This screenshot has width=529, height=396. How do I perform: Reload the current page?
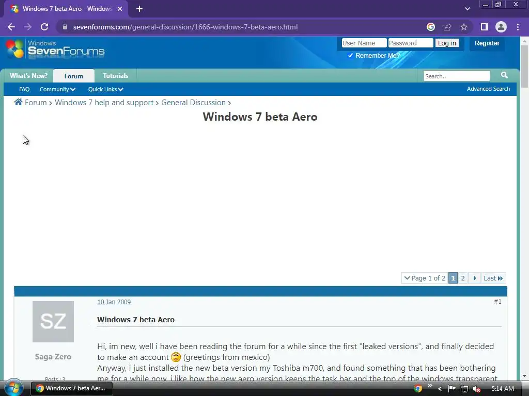pyautogui.click(x=44, y=27)
